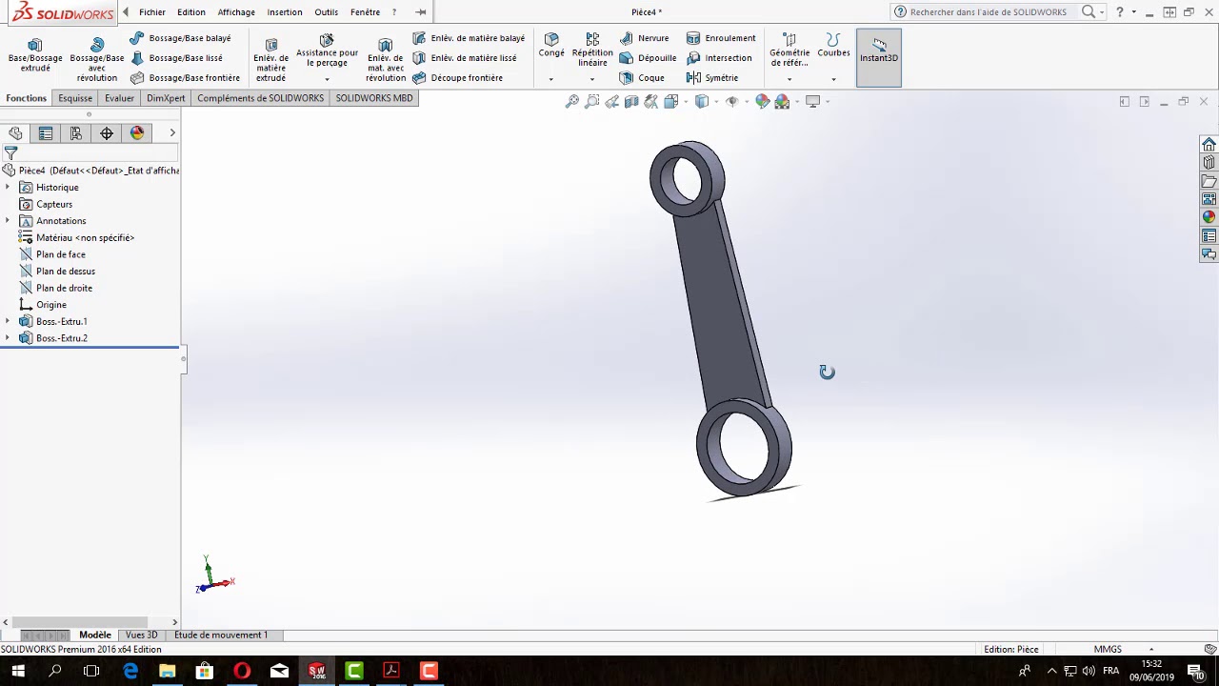Expand the Historique tree node

pyautogui.click(x=8, y=188)
